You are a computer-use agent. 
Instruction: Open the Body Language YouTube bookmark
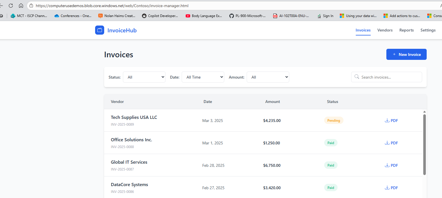204,16
